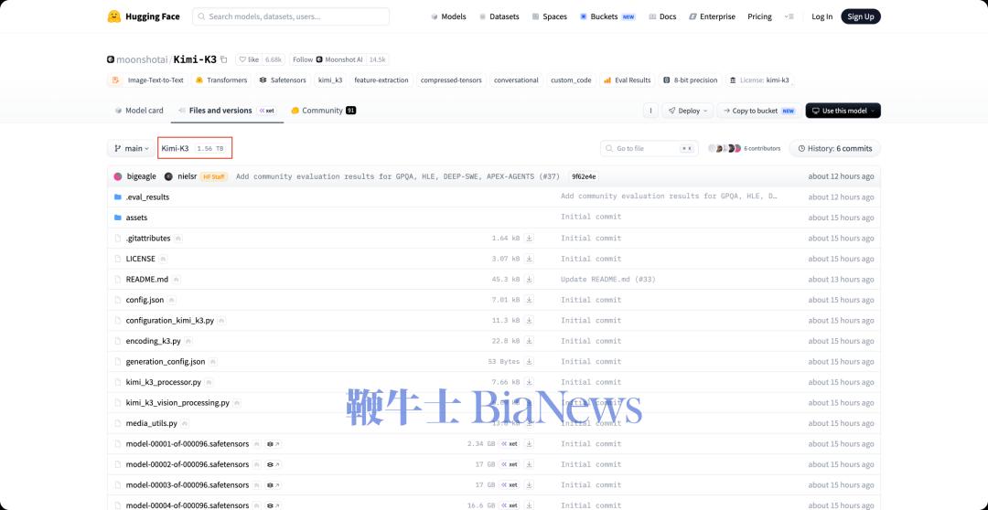Download model-00002-of-000096.safetensors icon

pos(530,464)
